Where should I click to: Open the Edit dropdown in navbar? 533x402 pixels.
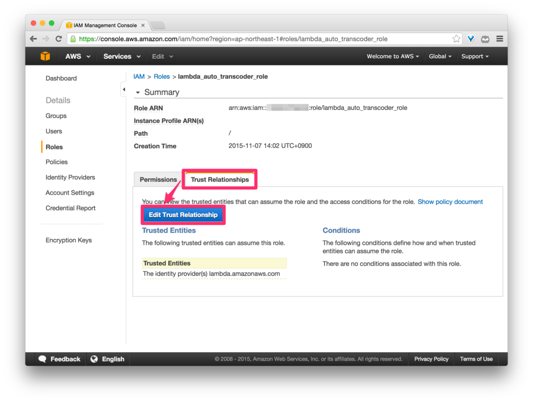[162, 56]
